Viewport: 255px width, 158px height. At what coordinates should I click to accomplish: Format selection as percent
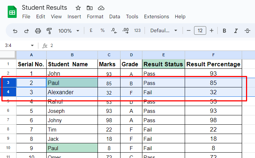pos(103,30)
